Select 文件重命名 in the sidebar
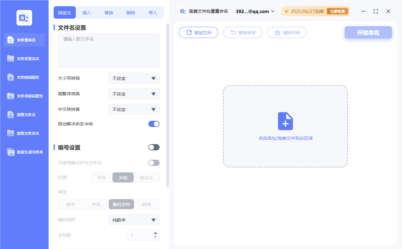This screenshot has width=402, height=249. [24, 40]
